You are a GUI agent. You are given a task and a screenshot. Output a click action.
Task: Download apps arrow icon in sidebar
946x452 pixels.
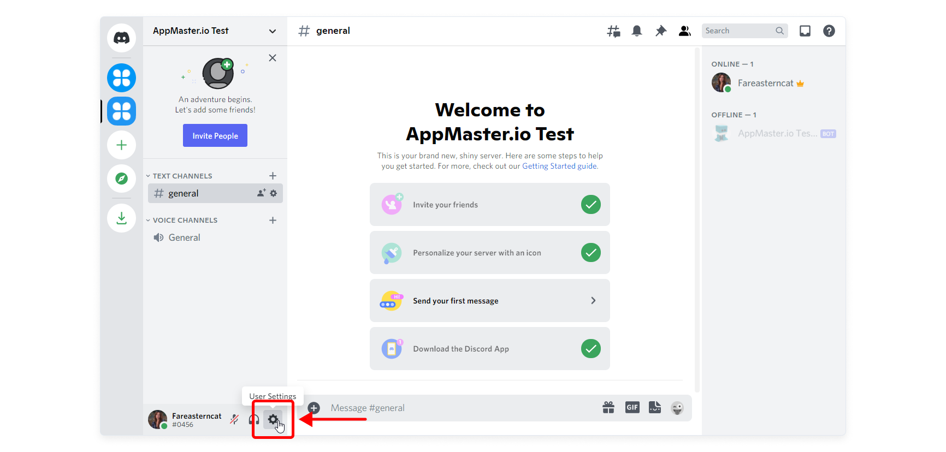click(x=121, y=218)
